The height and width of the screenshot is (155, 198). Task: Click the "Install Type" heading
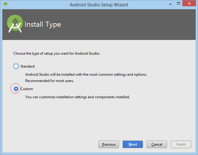coord(43,24)
